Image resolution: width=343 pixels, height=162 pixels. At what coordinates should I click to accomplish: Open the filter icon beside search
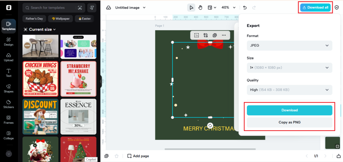pos(92,7)
